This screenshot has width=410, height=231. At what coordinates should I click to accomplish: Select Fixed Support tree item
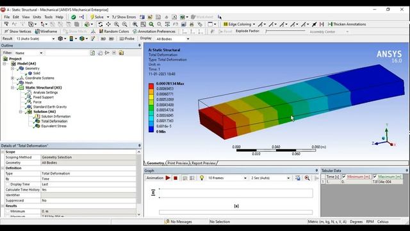coord(43,97)
